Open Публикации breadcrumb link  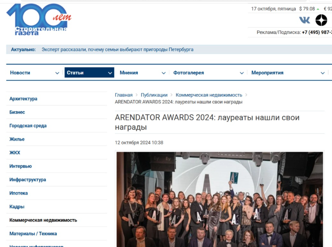click(154, 95)
